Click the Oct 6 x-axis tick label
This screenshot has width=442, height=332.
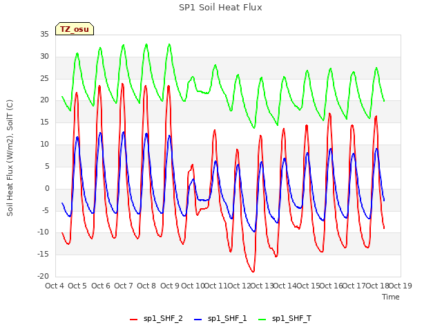pyautogui.click(x=101, y=286)
